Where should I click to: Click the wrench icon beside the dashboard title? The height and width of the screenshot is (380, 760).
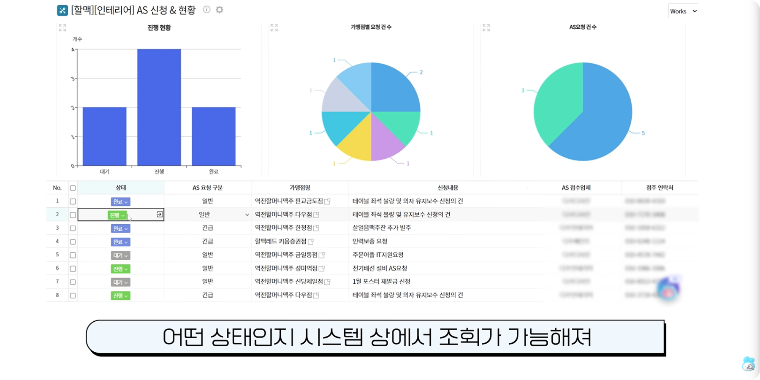tap(62, 10)
